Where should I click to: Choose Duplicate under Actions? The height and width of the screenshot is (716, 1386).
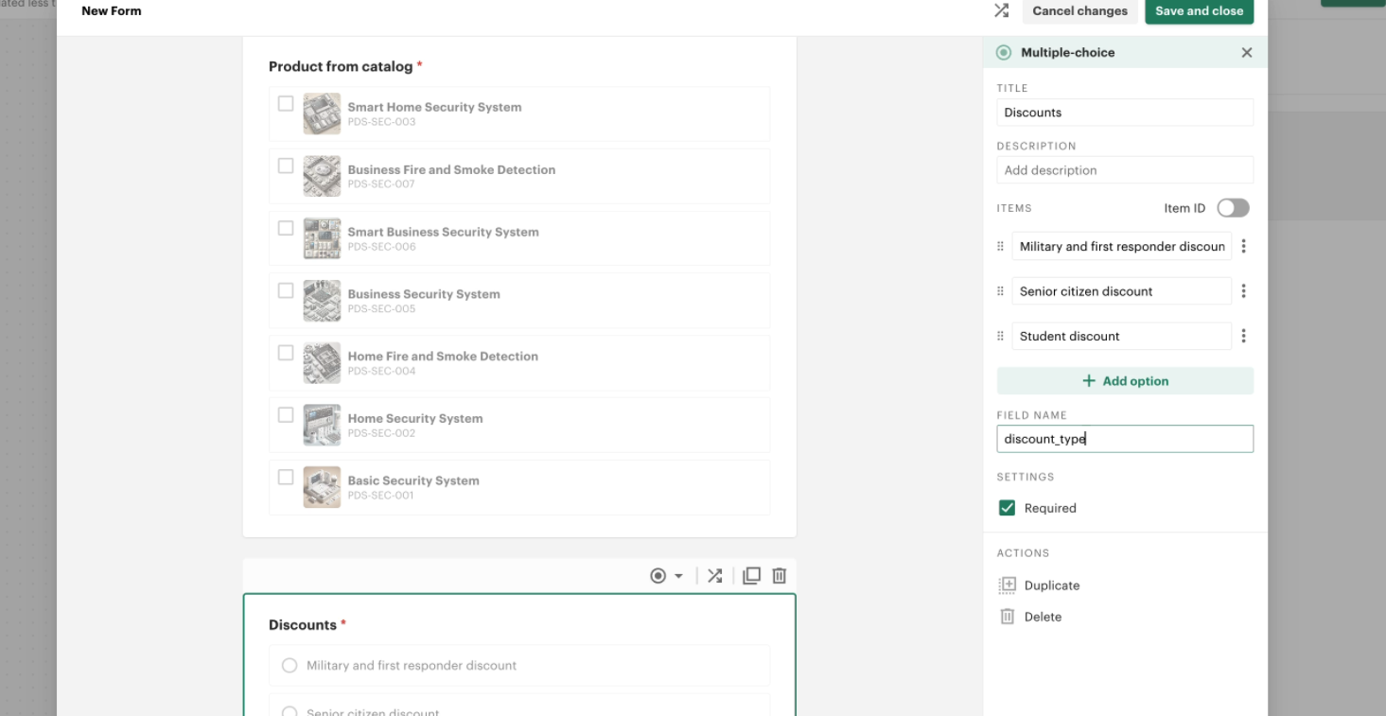tap(1051, 585)
